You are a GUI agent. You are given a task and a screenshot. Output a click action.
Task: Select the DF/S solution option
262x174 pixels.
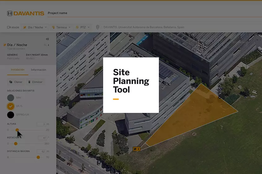click(x=11, y=106)
